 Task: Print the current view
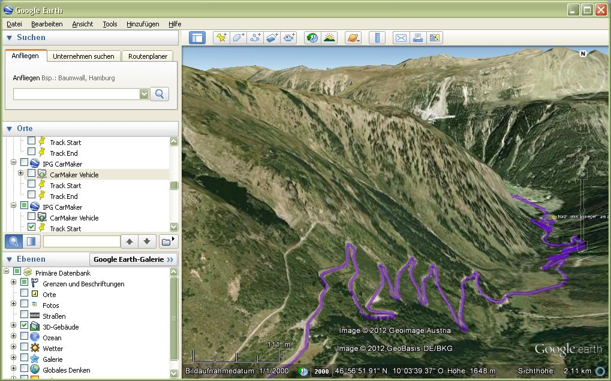418,38
